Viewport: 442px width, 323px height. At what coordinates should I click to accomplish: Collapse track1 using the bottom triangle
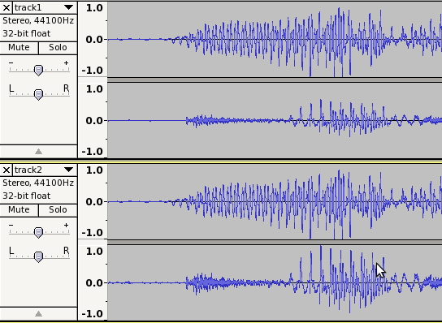point(39,152)
